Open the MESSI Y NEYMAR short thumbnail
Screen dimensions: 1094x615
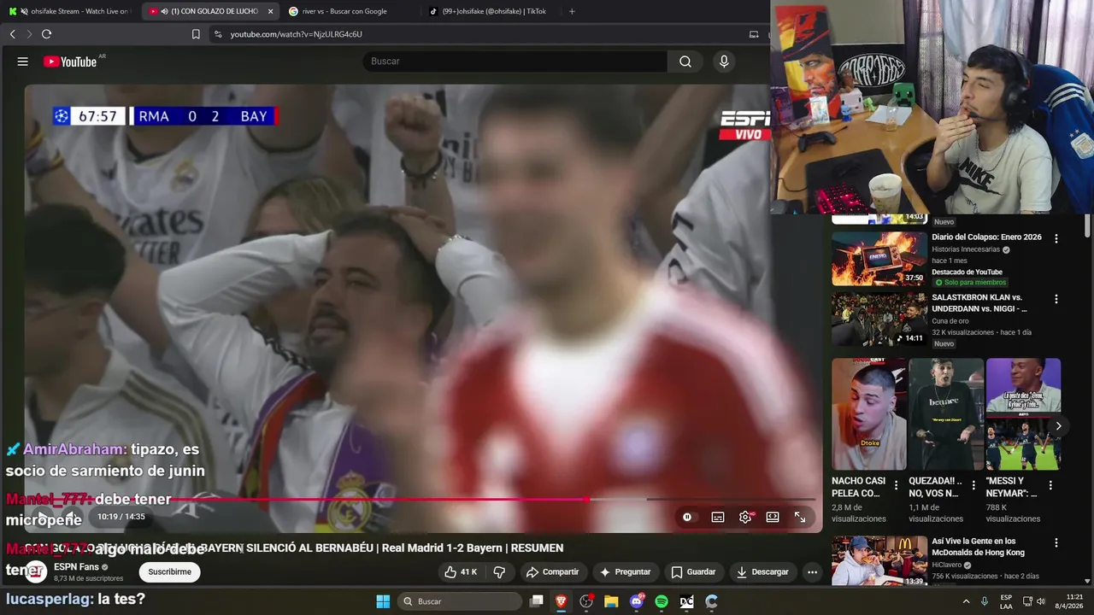click(x=1023, y=414)
